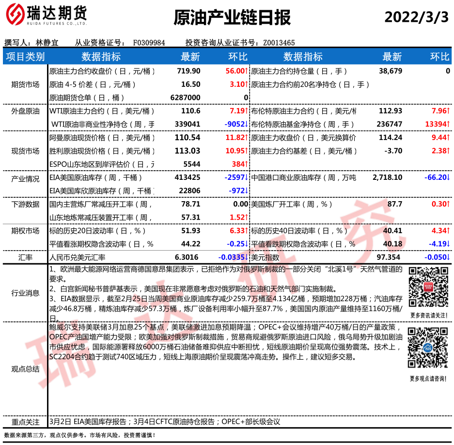
Task: Click the 719.90 closing price value
Action: 188,71
